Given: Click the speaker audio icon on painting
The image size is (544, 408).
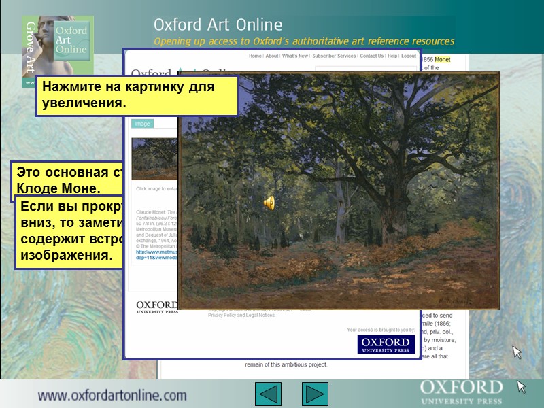Looking at the screenshot, I should click(x=269, y=203).
